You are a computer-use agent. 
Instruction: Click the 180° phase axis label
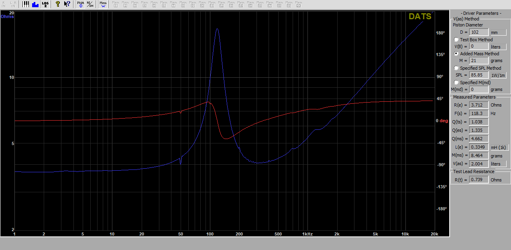point(441,33)
